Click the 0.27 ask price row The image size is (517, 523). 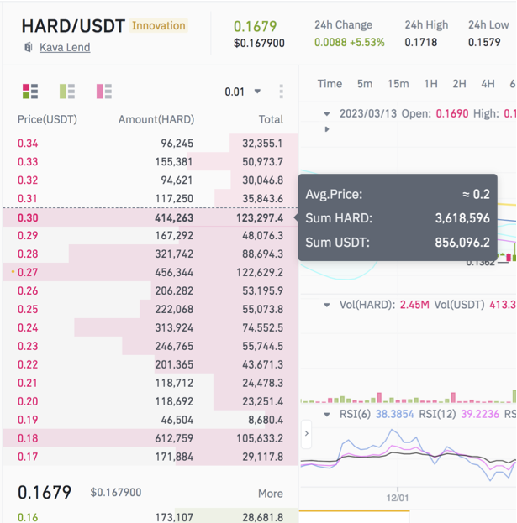[x=150, y=272]
